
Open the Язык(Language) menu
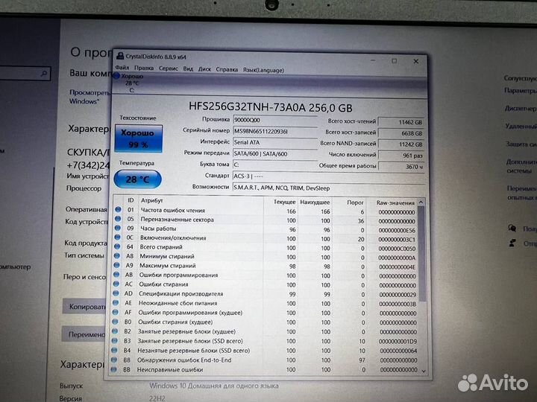[263, 70]
